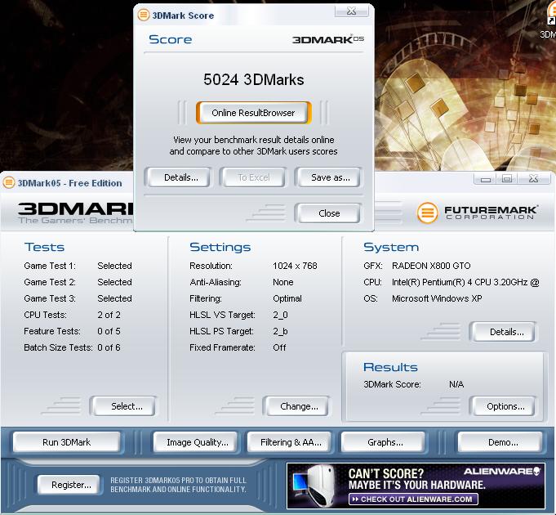Image resolution: width=556 pixels, height=515 pixels.
Task: Maximize the 3DMark05 main window
Action: pos(507,179)
